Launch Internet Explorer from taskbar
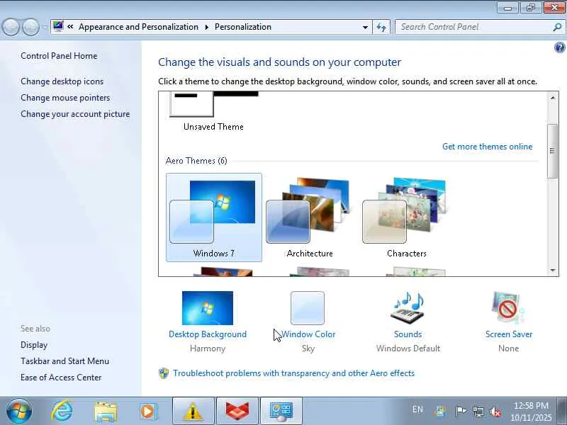The height and width of the screenshot is (425, 567). (62, 412)
